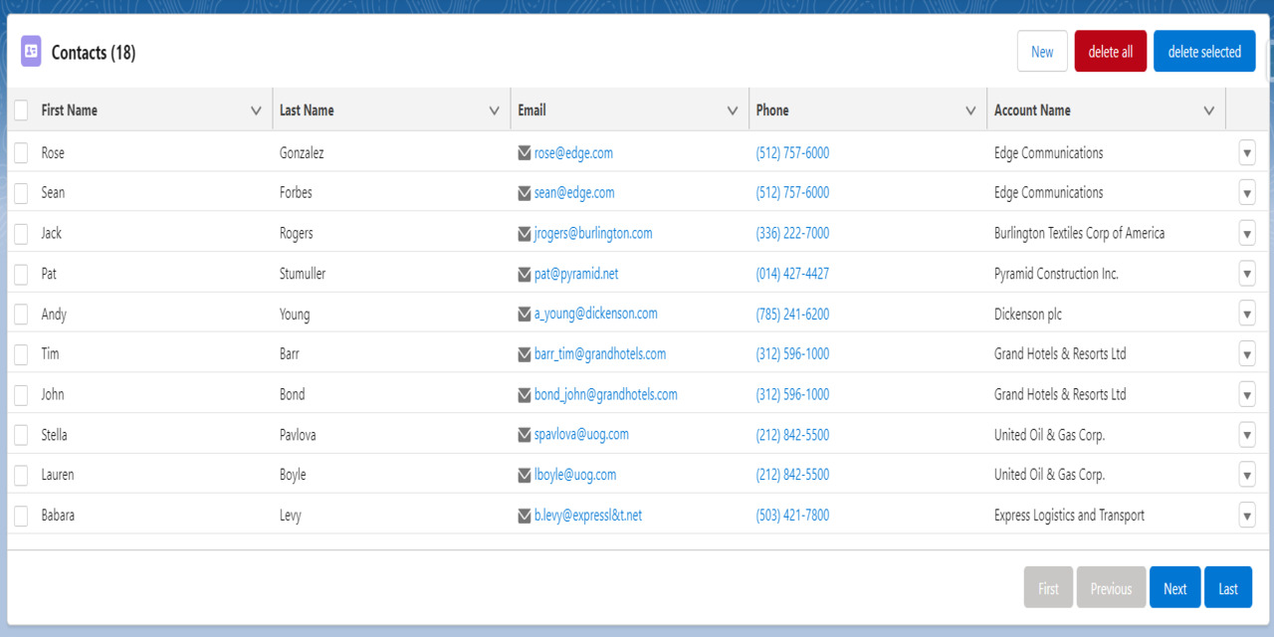Click envelope icon for bond_john@grandhotels.com
This screenshot has width=1274, height=637.
525,394
